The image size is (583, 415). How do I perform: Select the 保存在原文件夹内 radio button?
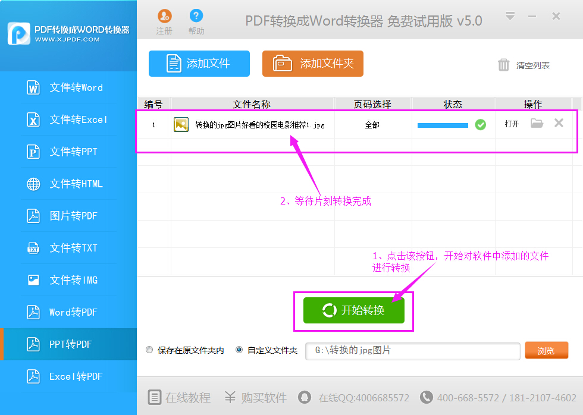click(149, 350)
